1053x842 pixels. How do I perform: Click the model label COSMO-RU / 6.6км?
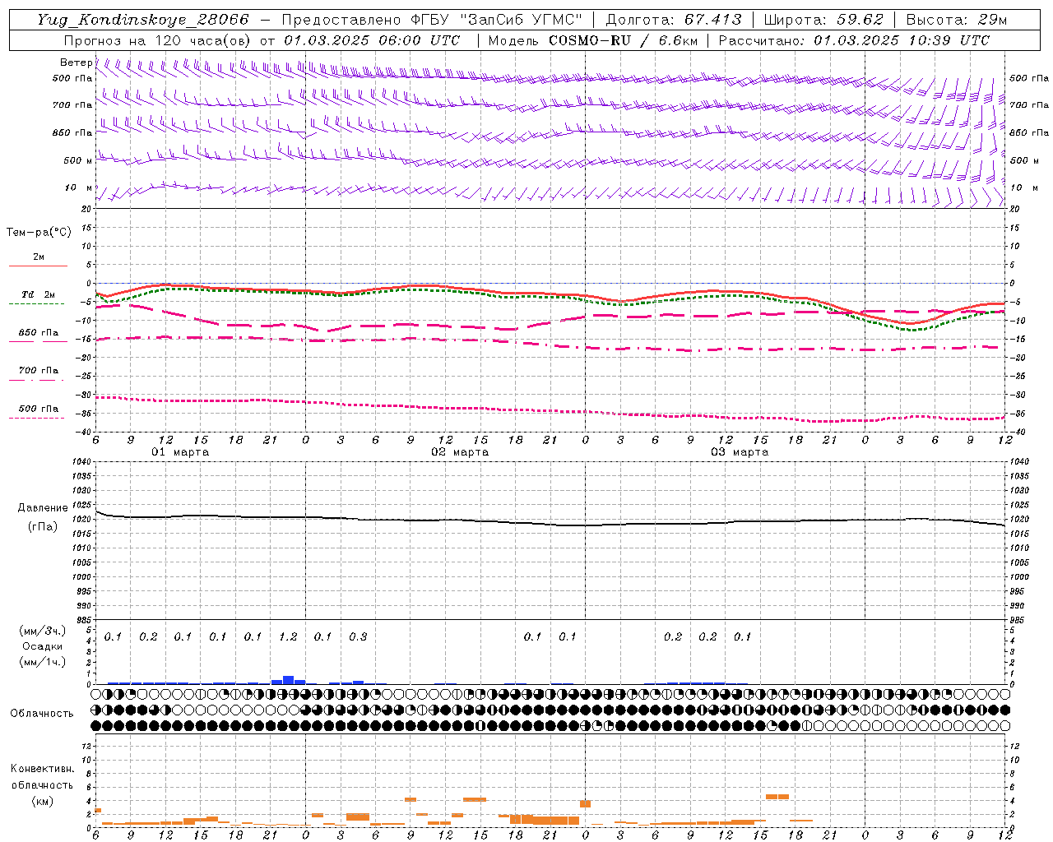click(623, 40)
